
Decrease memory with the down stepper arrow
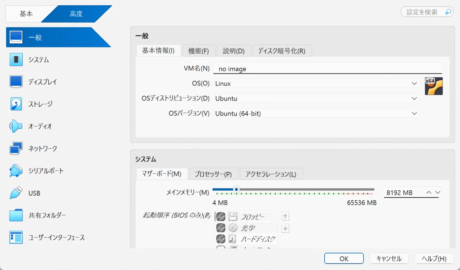pos(437,193)
